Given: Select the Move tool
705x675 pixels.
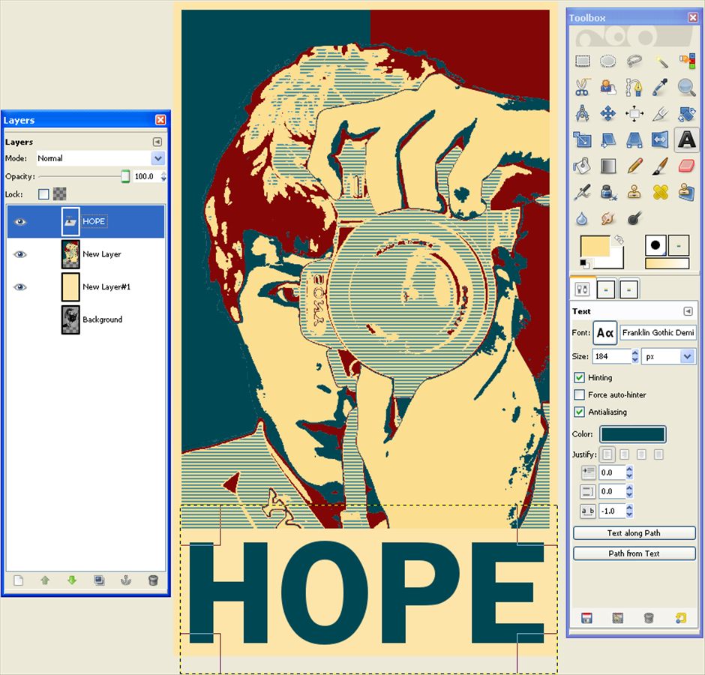Looking at the screenshot, I should (x=608, y=113).
